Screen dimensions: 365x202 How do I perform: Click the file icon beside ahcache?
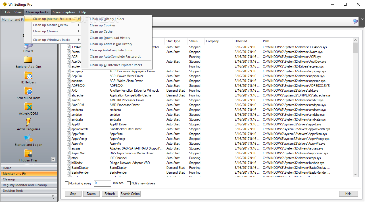[69, 95]
